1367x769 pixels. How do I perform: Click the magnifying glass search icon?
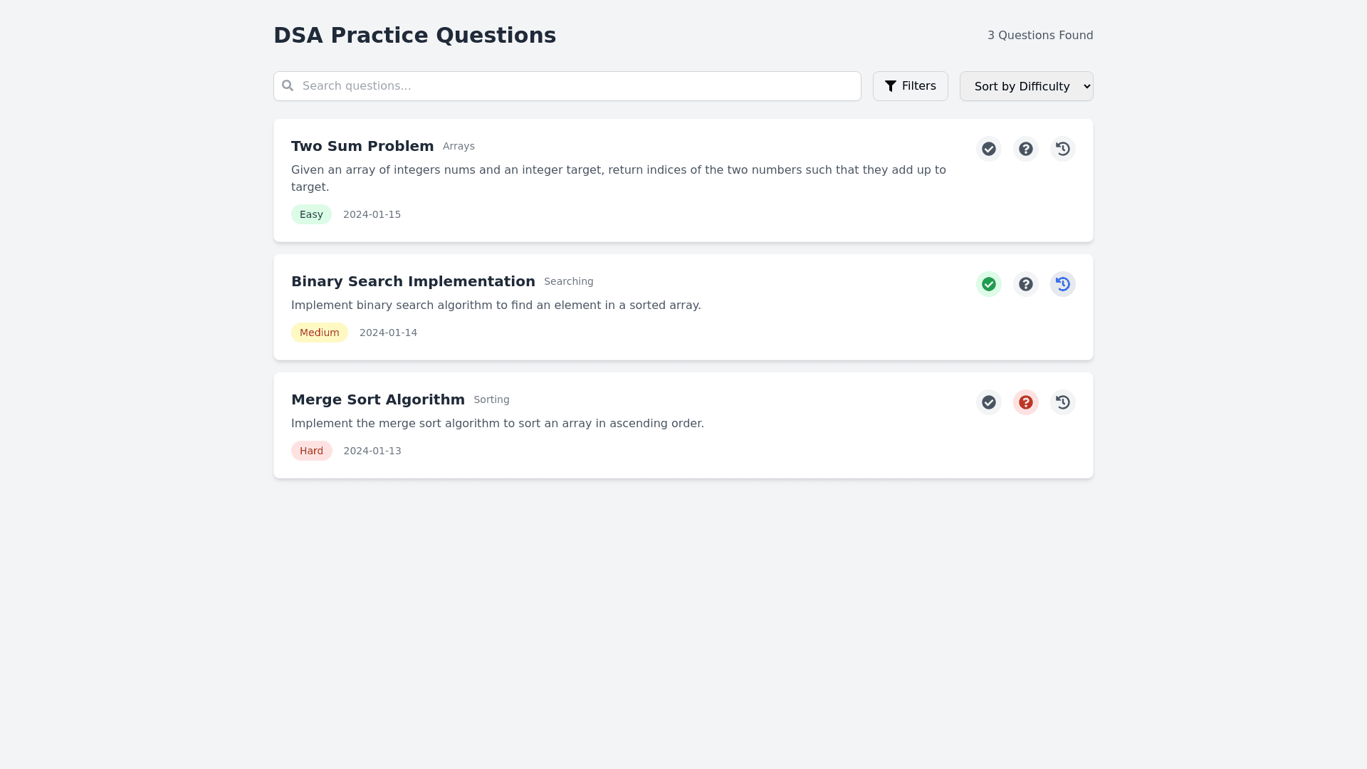[x=288, y=85]
